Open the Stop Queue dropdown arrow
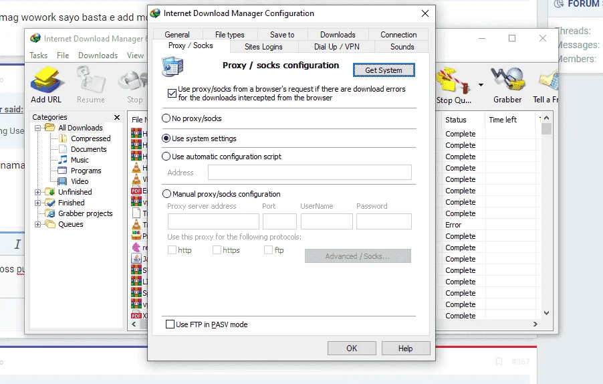Viewport: 603px width, 384px height. coord(481,85)
